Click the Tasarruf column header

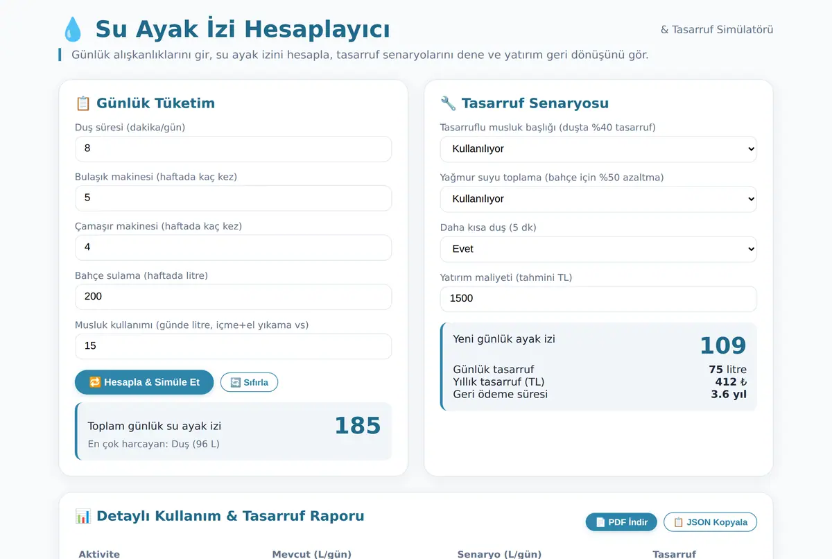coord(674,554)
